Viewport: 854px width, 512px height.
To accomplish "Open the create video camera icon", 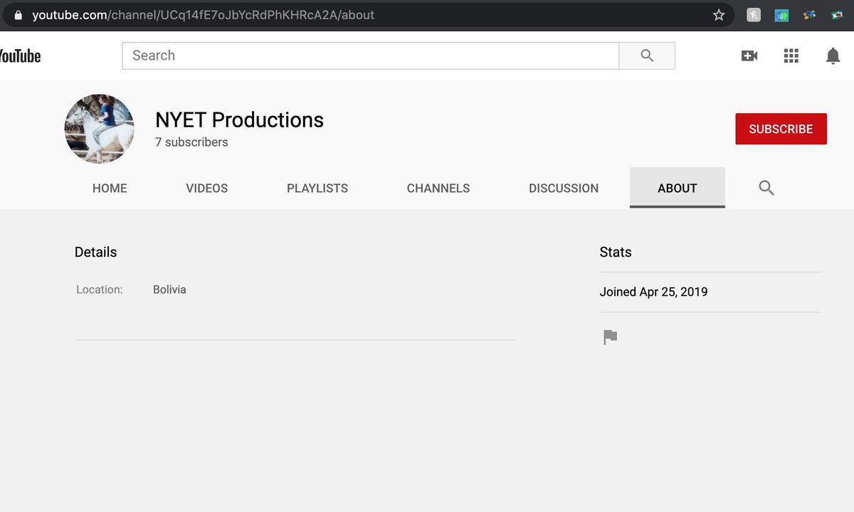I will click(x=749, y=55).
